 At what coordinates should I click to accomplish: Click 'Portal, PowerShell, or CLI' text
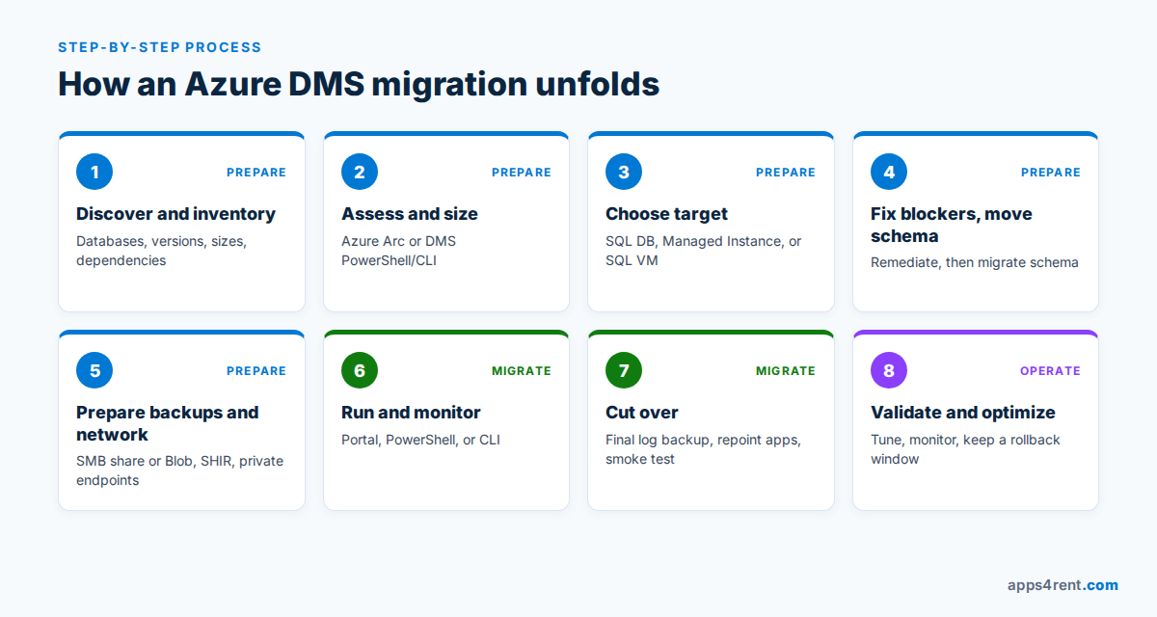click(x=420, y=440)
